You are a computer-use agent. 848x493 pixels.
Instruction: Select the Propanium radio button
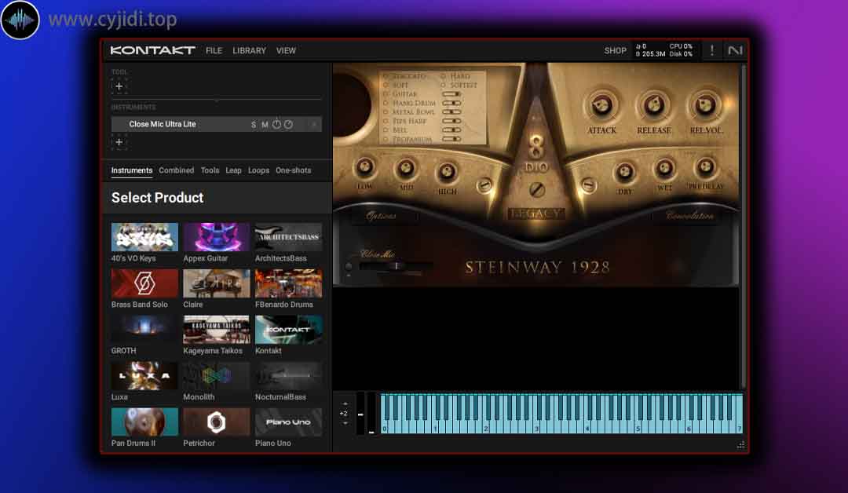pos(386,140)
